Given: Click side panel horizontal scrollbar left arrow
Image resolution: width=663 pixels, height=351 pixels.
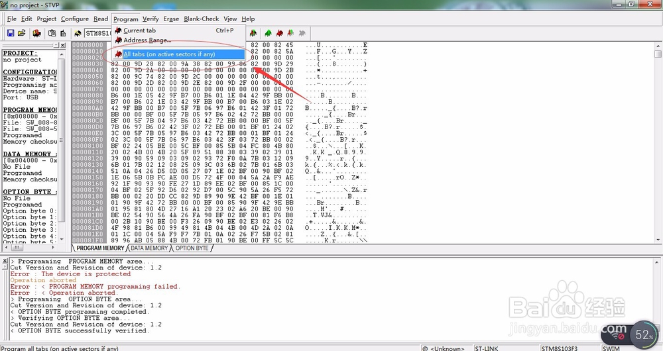Looking at the screenshot, I should [x=5, y=247].
